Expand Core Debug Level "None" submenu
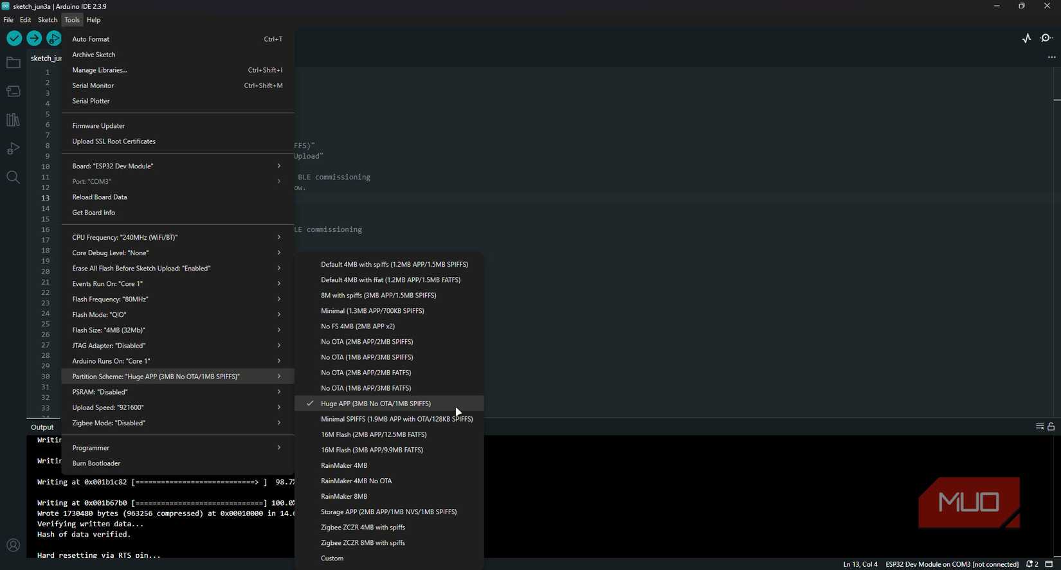The width and height of the screenshot is (1061, 570). coord(177,253)
